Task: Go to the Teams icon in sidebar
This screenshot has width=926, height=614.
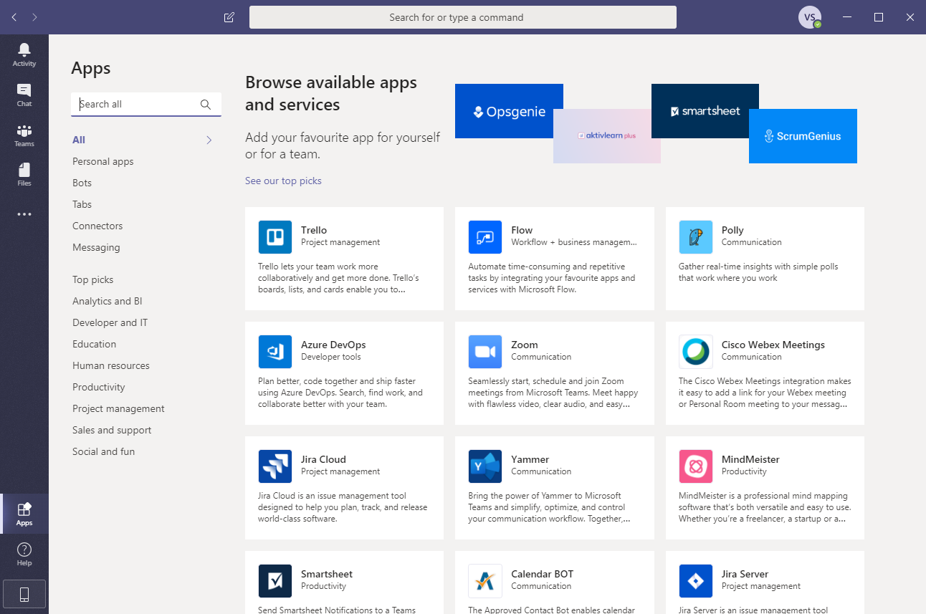Action: pos(24,130)
